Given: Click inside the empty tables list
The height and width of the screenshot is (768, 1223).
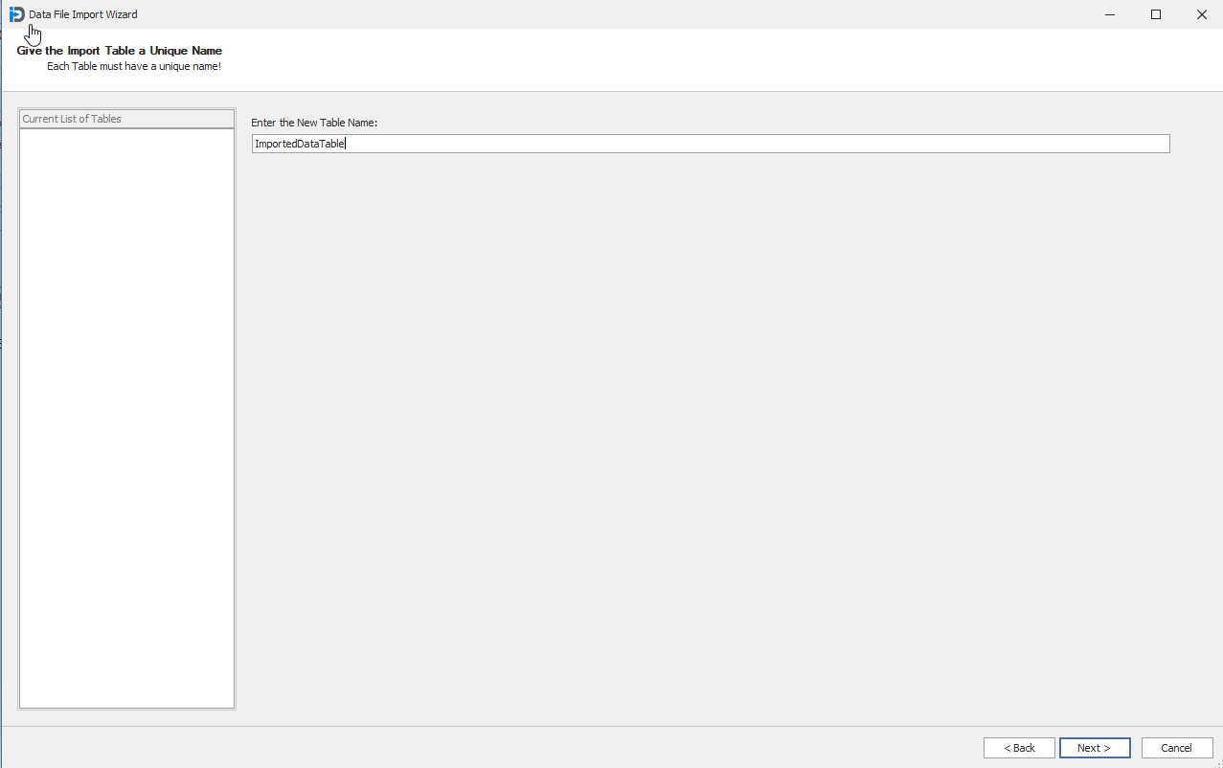Looking at the screenshot, I should (x=126, y=412).
